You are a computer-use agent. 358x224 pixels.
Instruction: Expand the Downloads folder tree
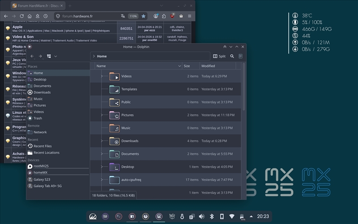102,141
